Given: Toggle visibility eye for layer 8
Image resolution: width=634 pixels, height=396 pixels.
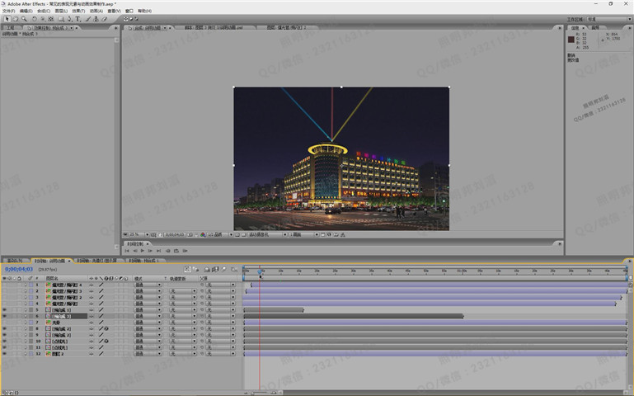Looking at the screenshot, I should (x=4, y=328).
